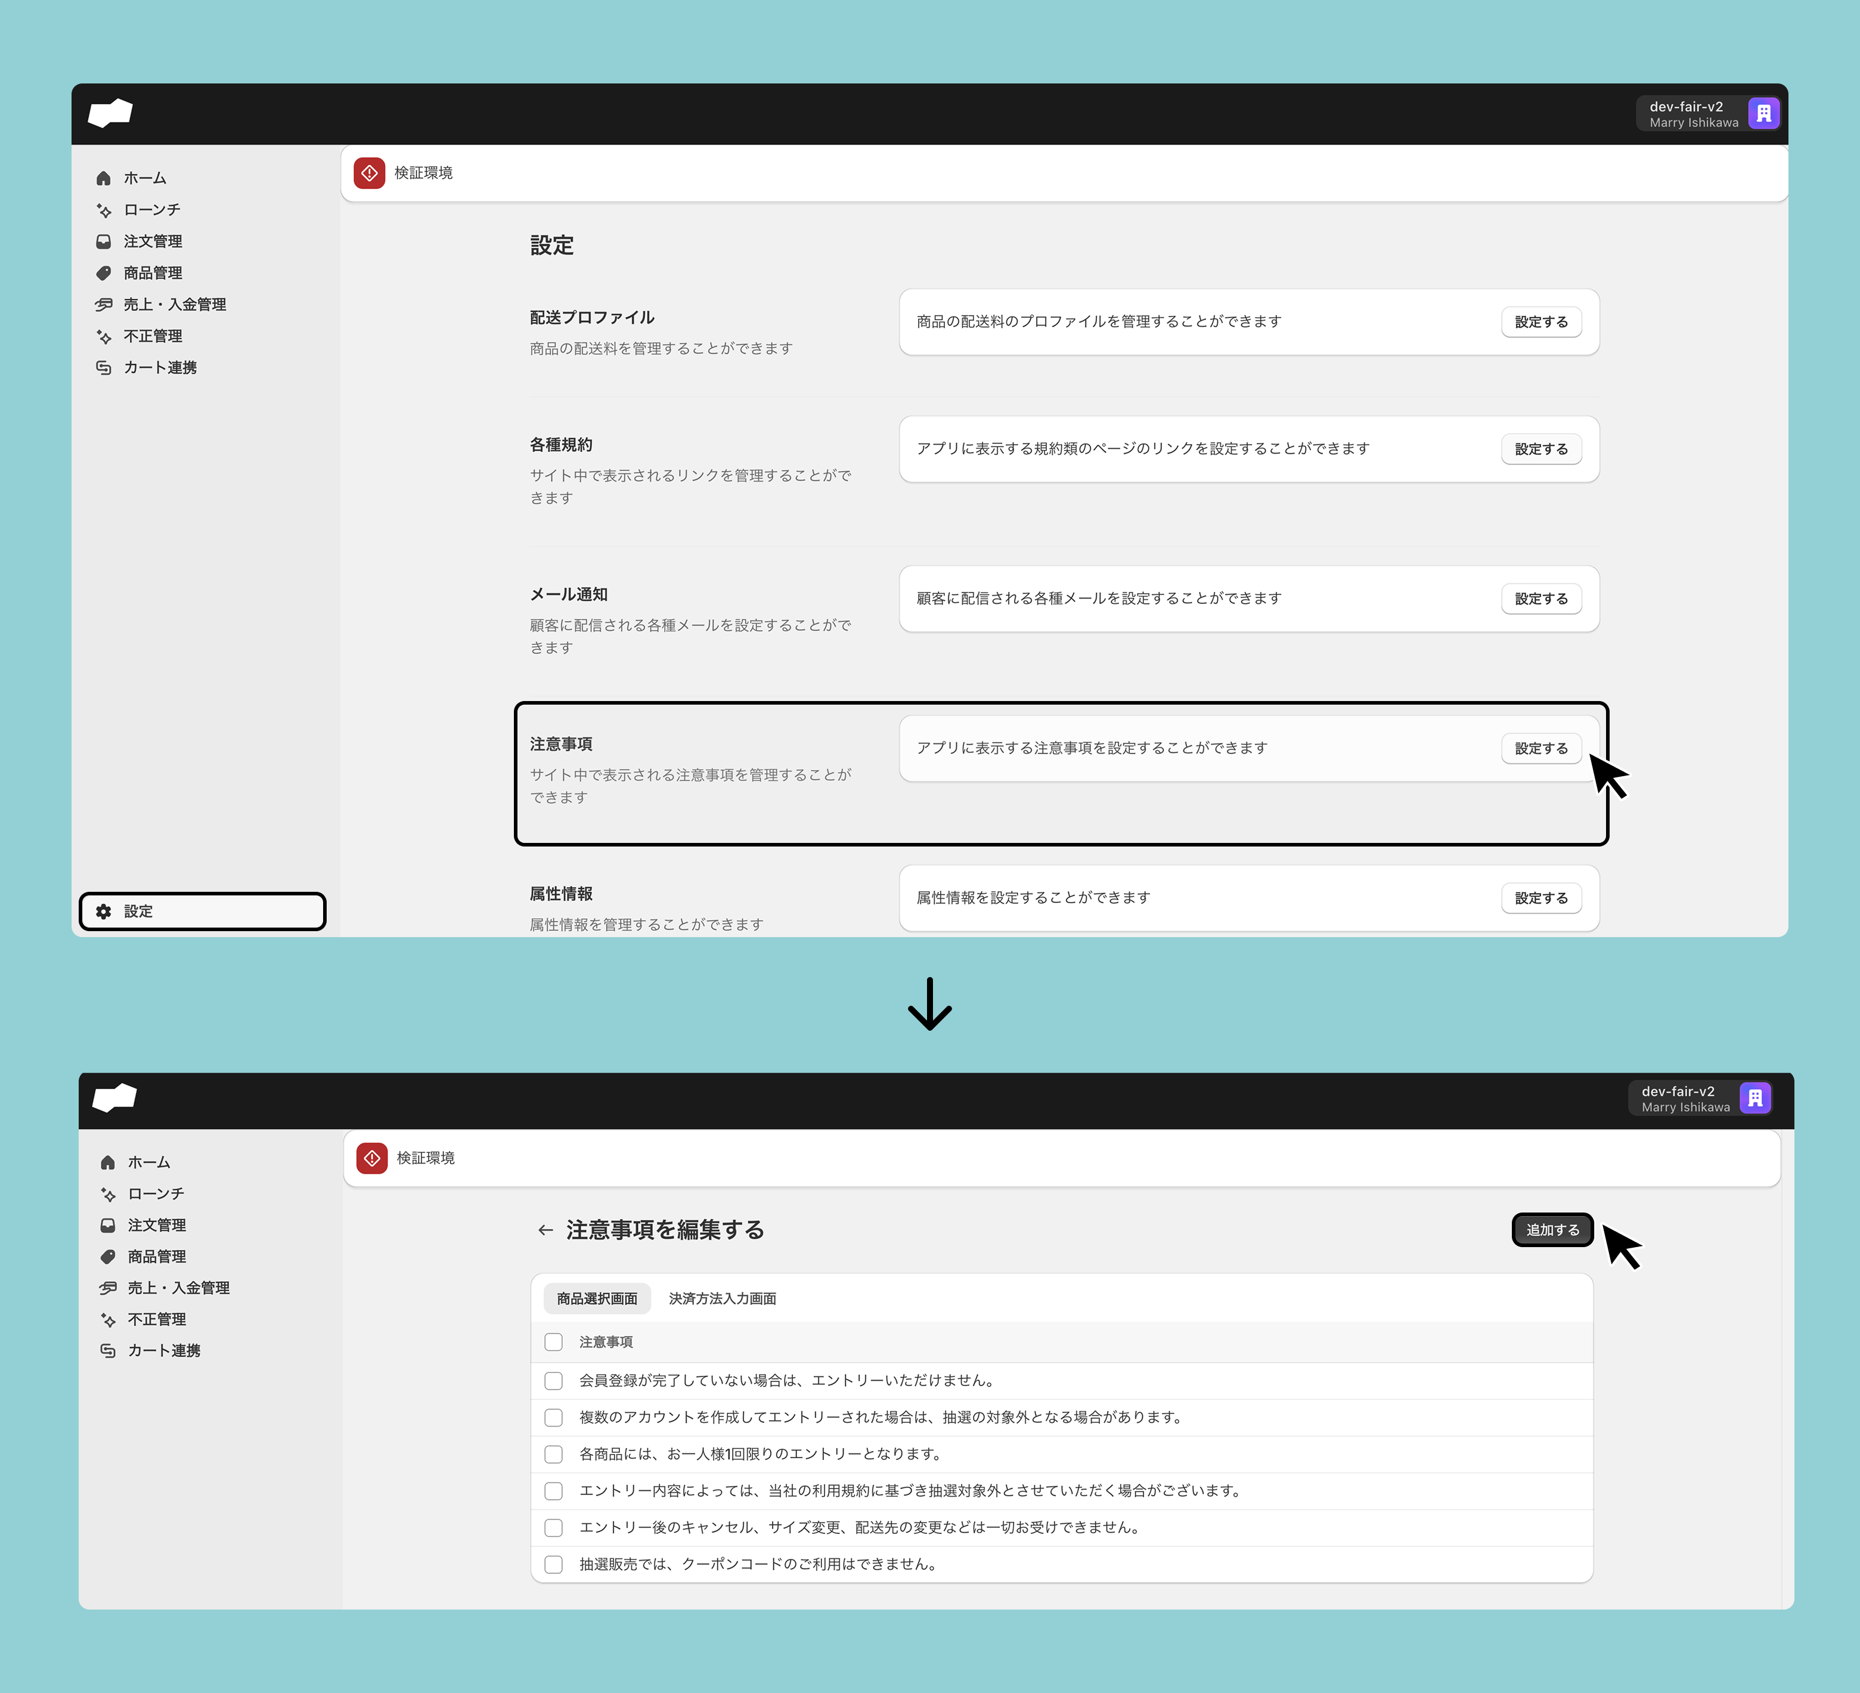The width and height of the screenshot is (1860, 1693).
Task: Tick the 各商品には、お一人様1回限り row checkbox
Action: (554, 1454)
